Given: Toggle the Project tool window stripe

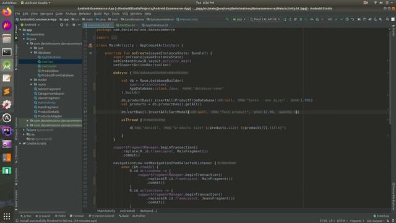Looking at the screenshot, I should click(x=16, y=32).
